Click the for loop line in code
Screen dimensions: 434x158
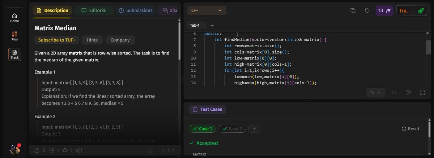coord(255,70)
